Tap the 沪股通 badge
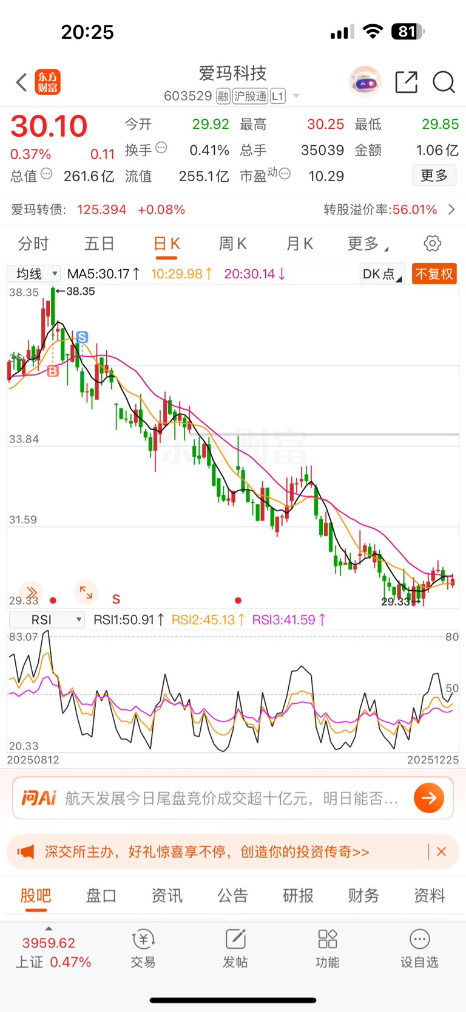Viewport: 466px width, 1012px height. 250,96
